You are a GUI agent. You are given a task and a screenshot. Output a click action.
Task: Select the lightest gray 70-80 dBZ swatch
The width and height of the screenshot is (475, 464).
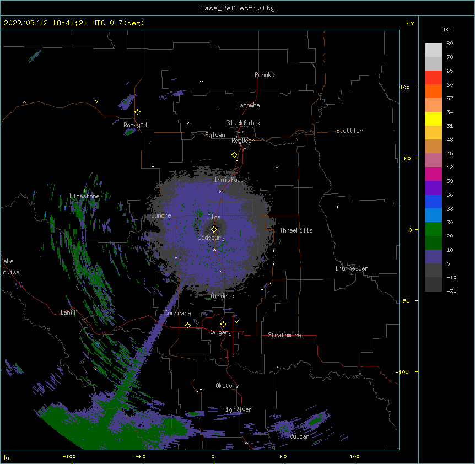pyautogui.click(x=433, y=50)
